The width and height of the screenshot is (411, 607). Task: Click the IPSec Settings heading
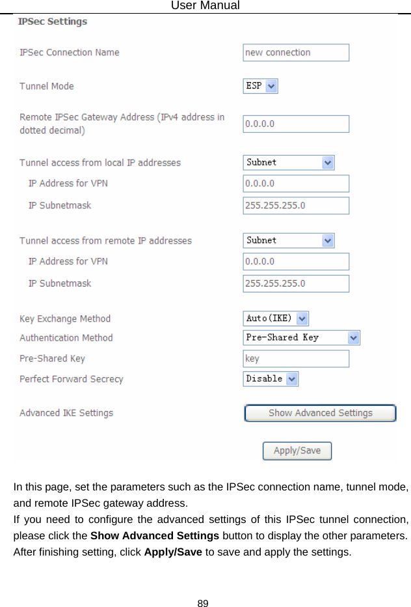53,21
